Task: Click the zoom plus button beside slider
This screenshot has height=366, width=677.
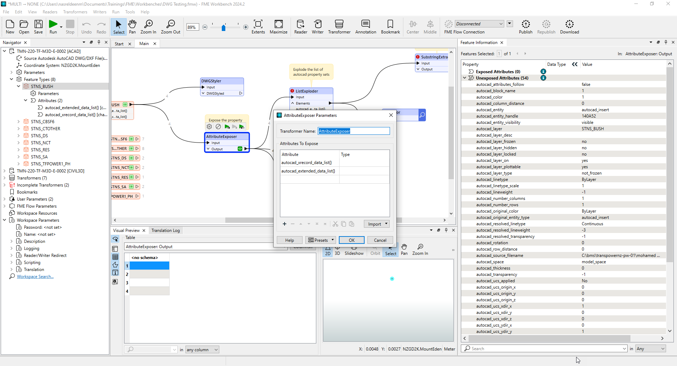Action: point(246,27)
